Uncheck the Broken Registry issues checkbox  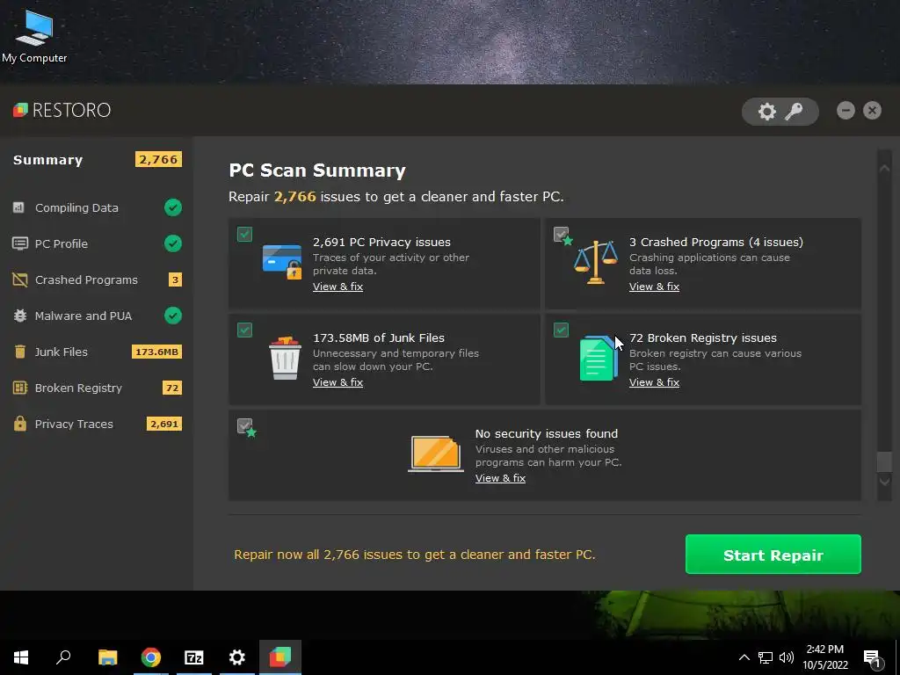562,330
